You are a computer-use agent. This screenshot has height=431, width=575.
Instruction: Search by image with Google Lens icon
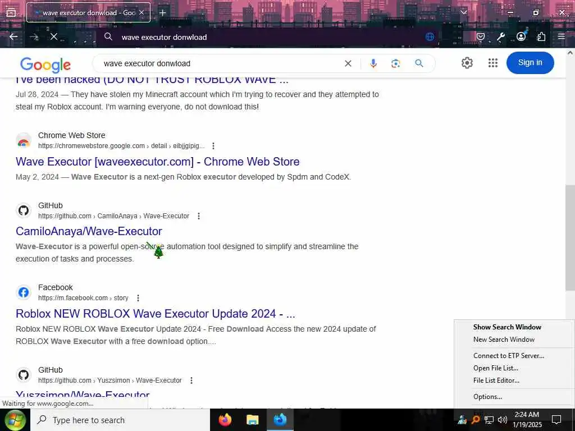pyautogui.click(x=395, y=63)
